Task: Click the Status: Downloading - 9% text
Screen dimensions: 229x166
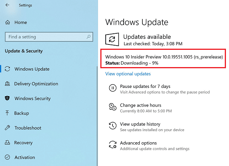Action: pyautogui.click(x=132, y=63)
